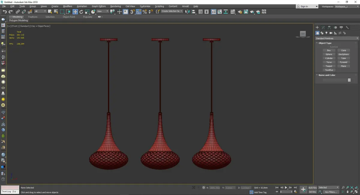
Task: Open the Arnold menu
Action: pos(185,6)
